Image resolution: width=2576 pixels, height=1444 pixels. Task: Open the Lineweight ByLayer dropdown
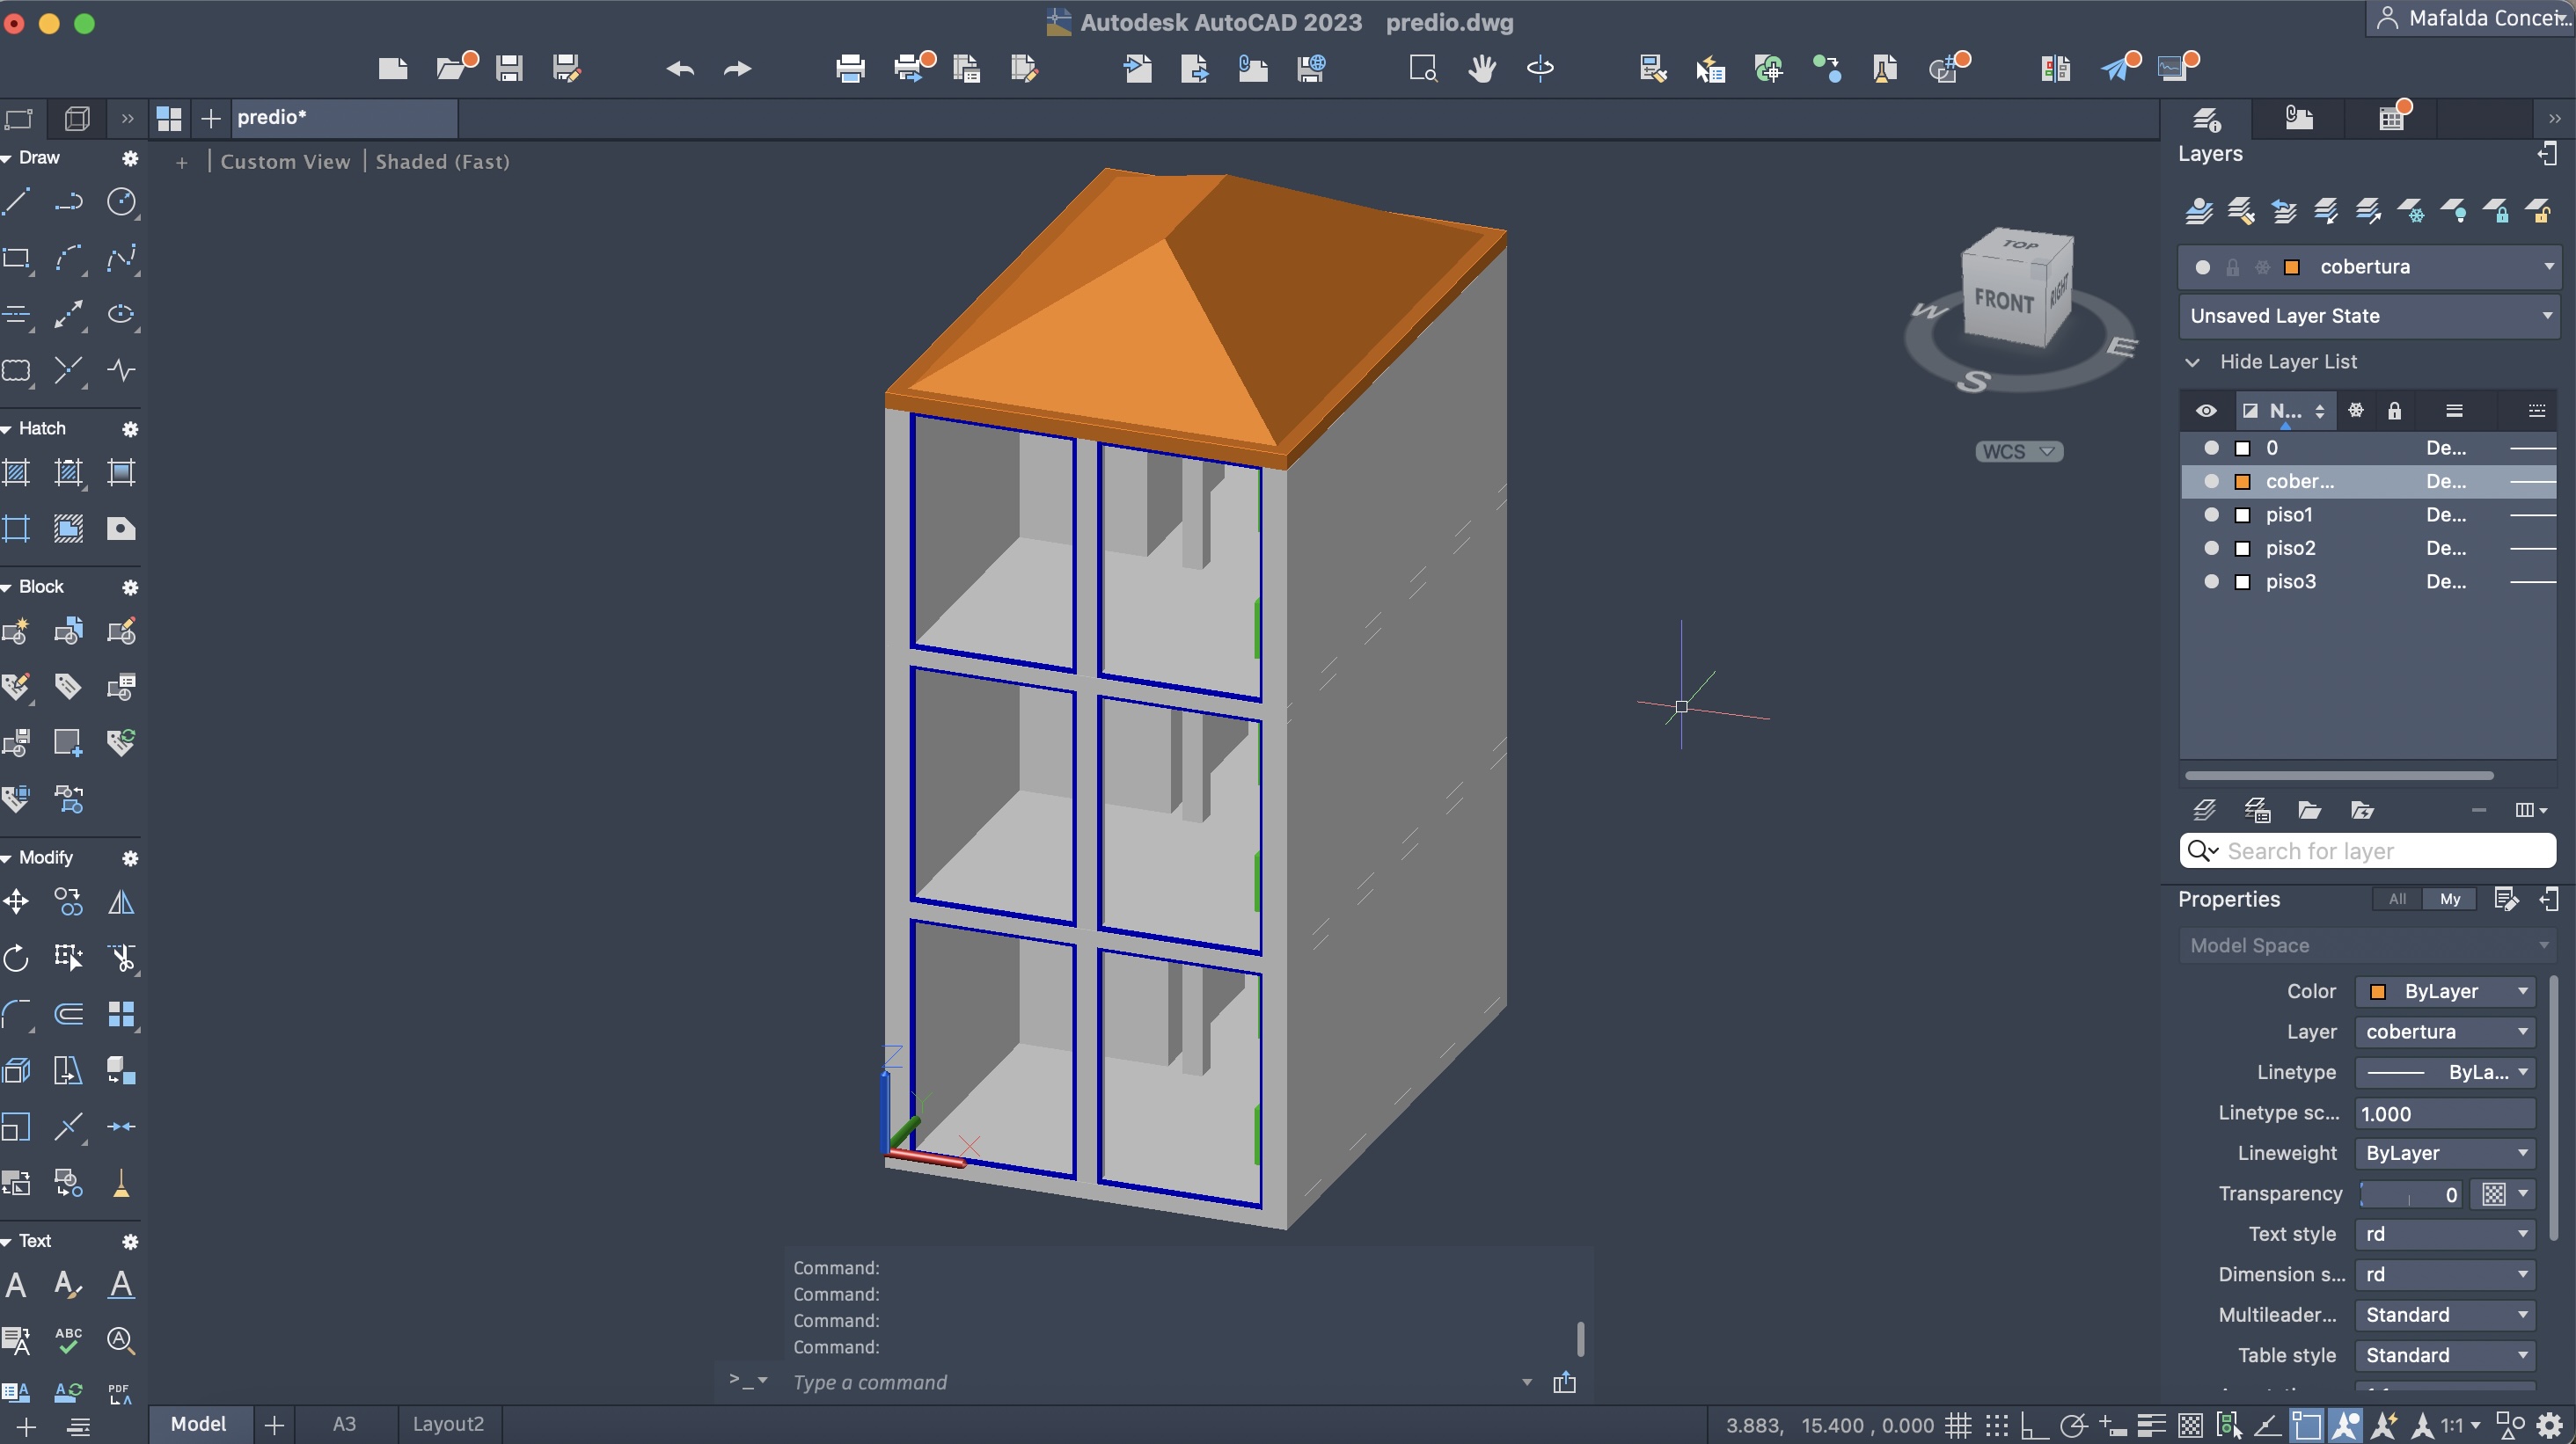tap(2444, 1153)
